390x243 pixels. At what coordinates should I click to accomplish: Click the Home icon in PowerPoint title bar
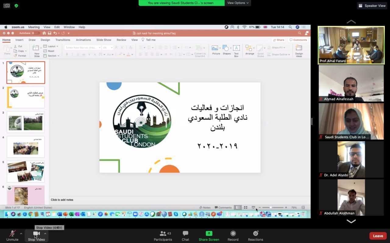(44, 33)
